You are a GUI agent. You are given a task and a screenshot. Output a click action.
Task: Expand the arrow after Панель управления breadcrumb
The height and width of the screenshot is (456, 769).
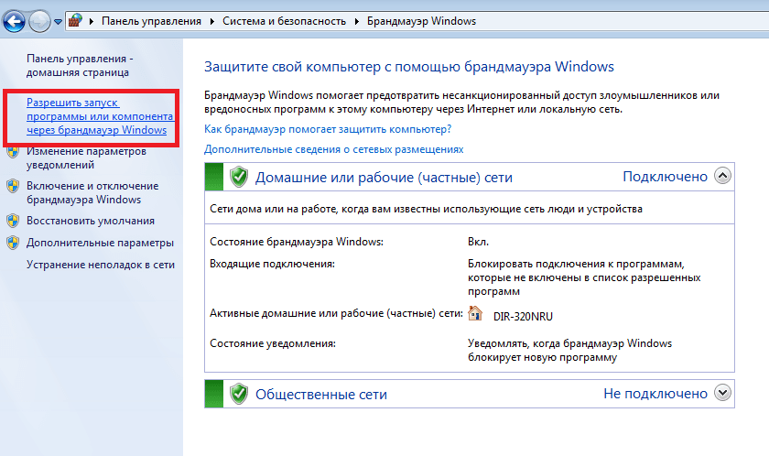point(211,21)
